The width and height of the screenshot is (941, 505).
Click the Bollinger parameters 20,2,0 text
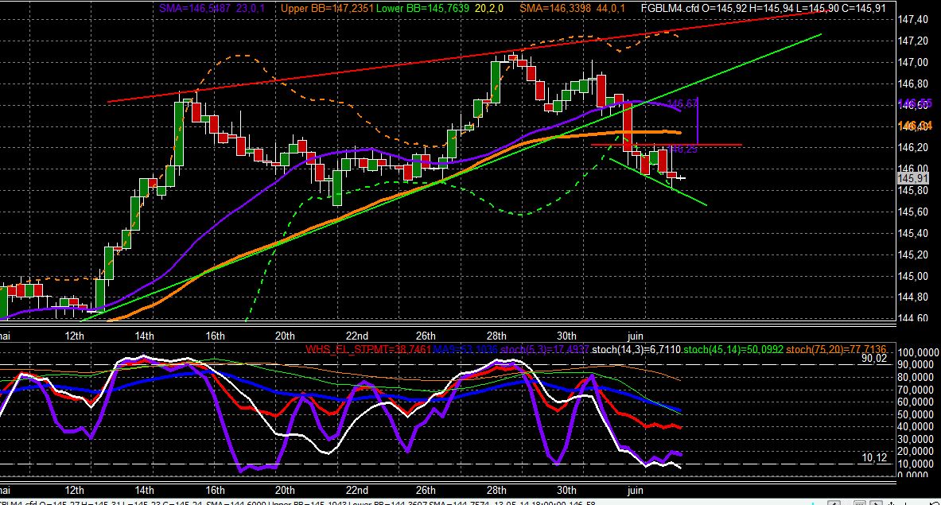point(488,9)
